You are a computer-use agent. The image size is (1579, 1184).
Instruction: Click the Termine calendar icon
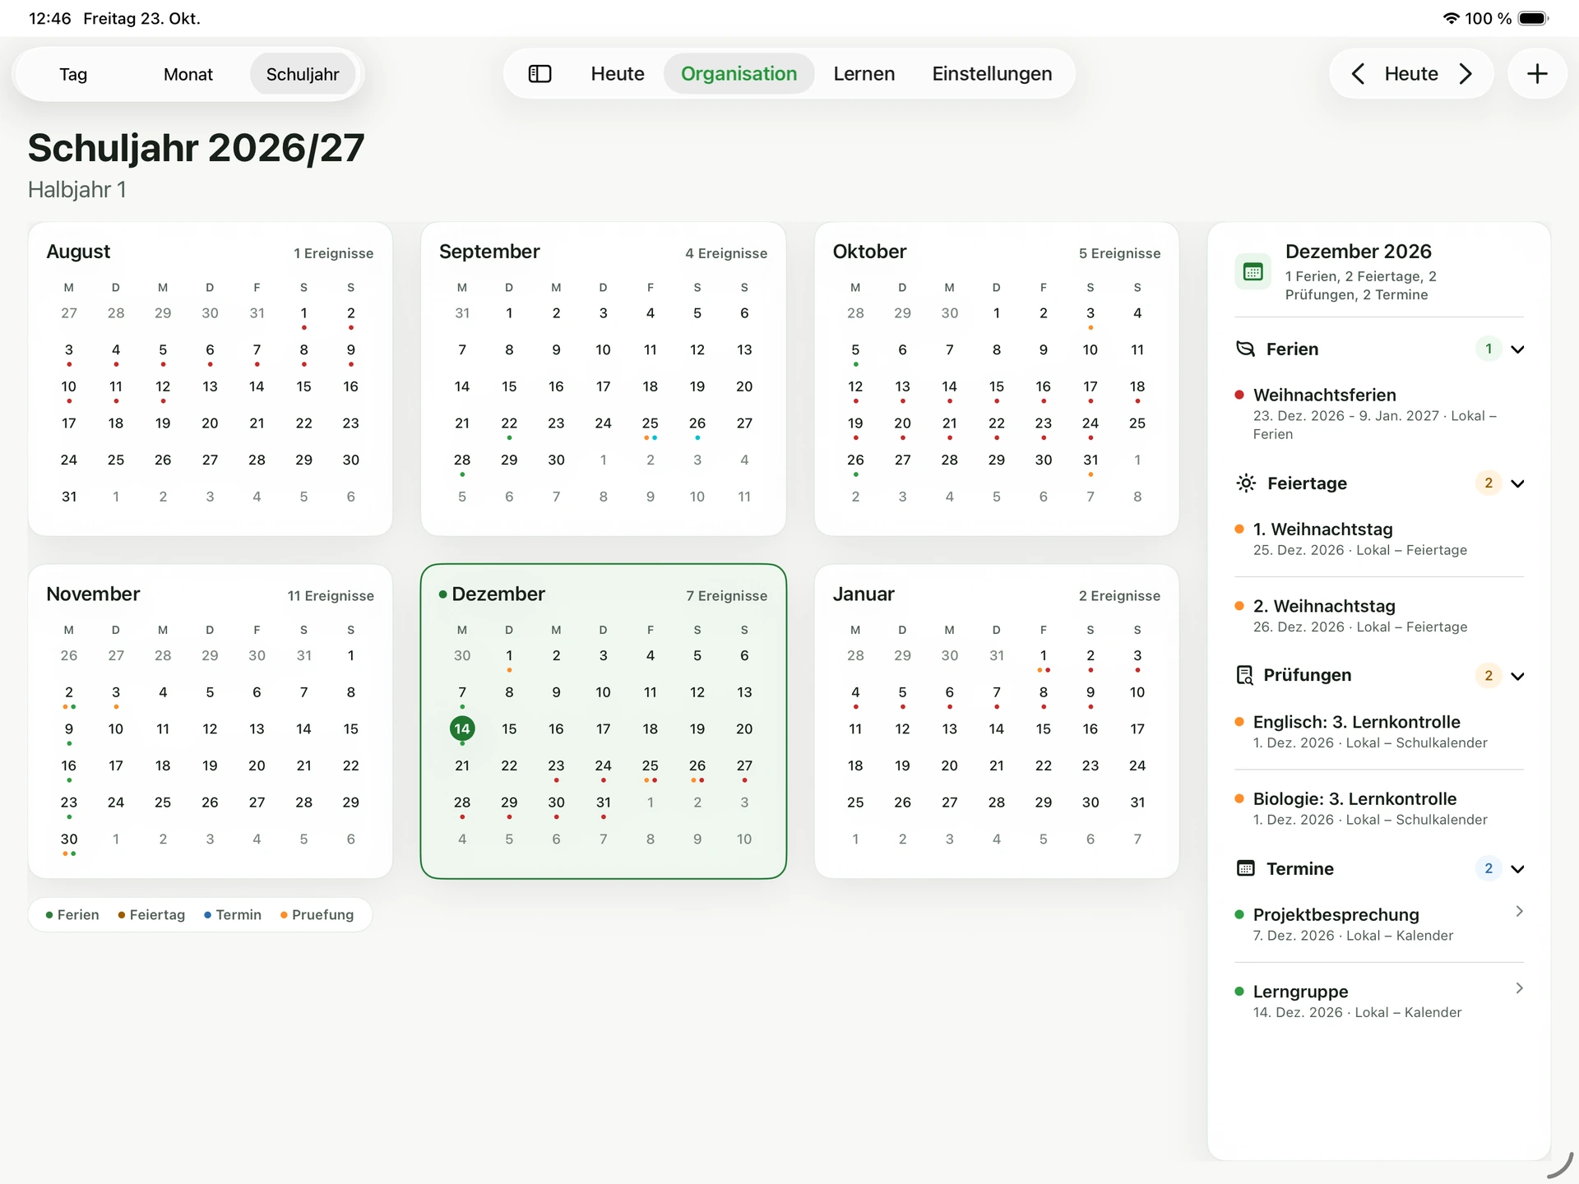coord(1246,868)
